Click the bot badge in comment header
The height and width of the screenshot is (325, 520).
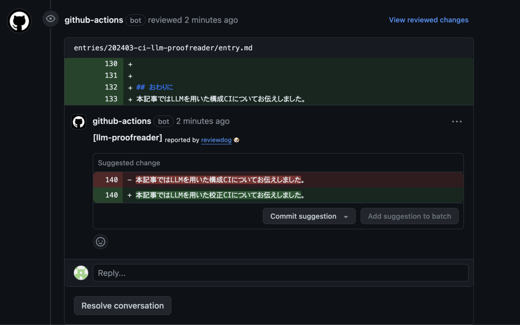point(163,122)
